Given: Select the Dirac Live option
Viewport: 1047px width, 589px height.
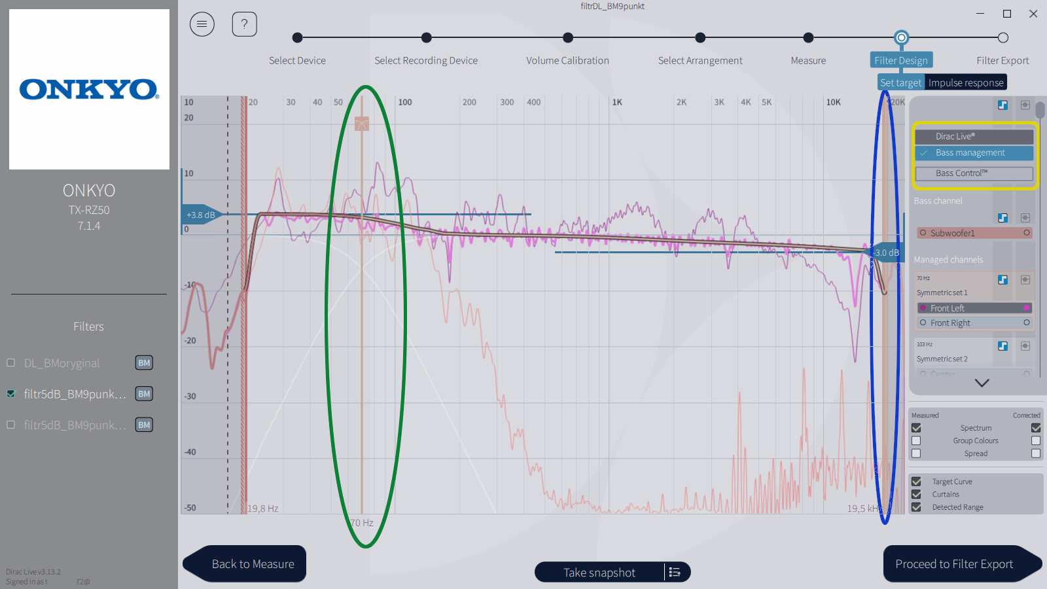Looking at the screenshot, I should (x=974, y=136).
